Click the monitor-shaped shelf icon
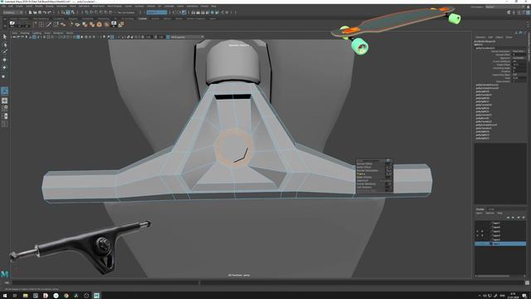The height and width of the screenshot is (299, 531). (114, 24)
